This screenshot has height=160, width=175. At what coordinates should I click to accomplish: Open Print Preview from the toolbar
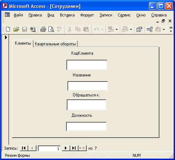(51, 29)
